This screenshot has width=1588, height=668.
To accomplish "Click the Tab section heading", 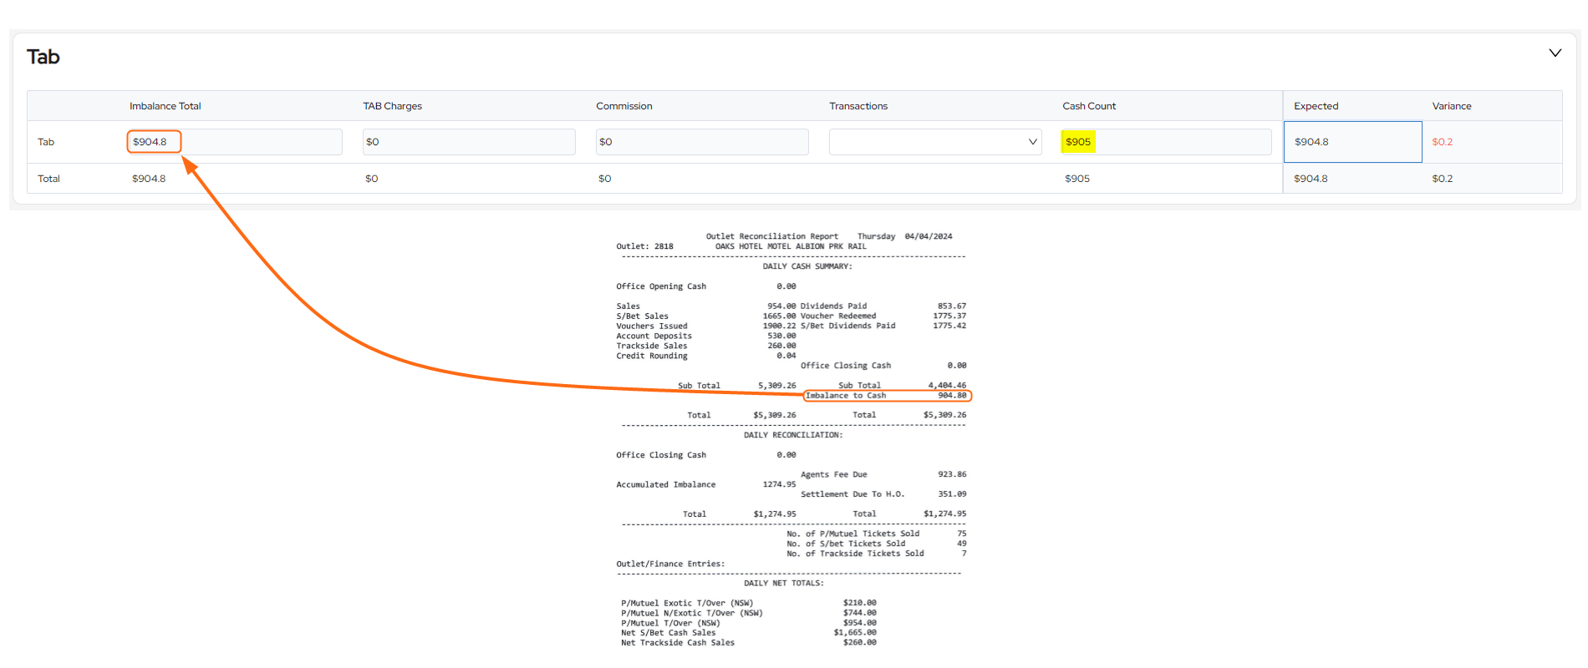I will coord(43,57).
